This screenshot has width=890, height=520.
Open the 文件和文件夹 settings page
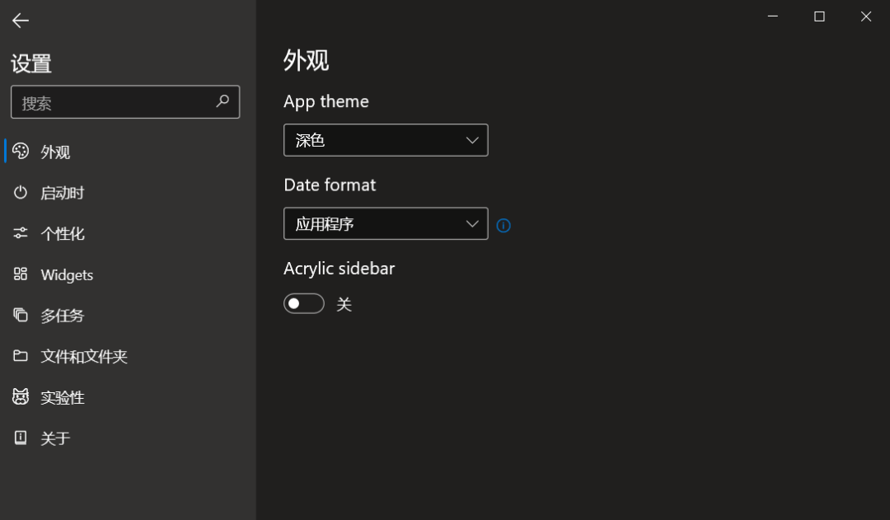coord(129,356)
